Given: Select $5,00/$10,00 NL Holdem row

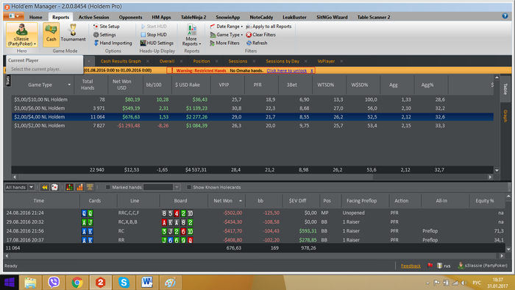Looking at the screenshot, I should 252,99.
